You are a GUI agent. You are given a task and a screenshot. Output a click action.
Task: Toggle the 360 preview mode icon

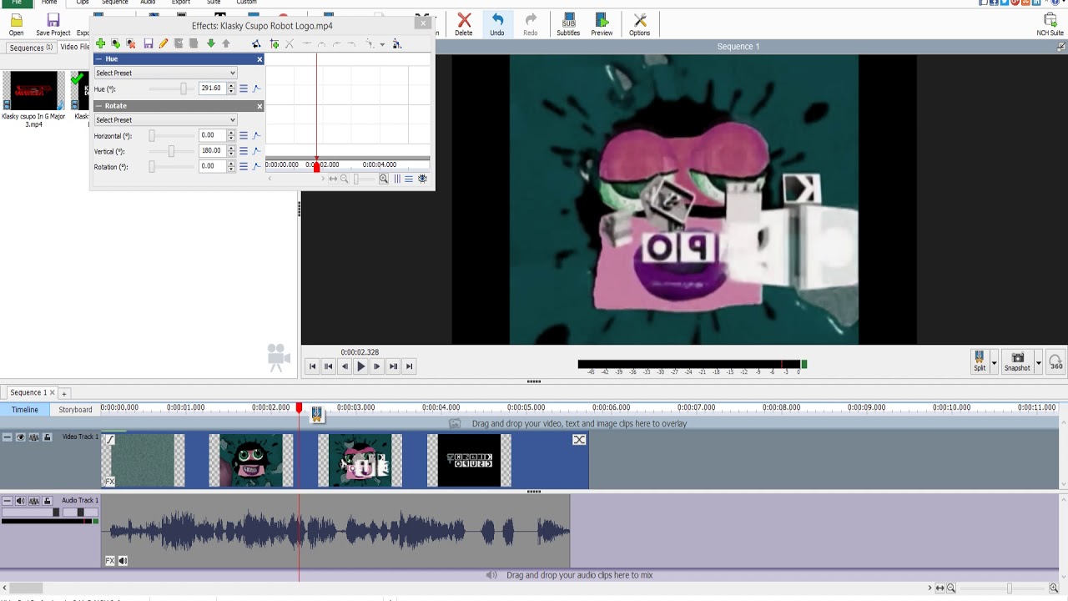[x=1056, y=361]
